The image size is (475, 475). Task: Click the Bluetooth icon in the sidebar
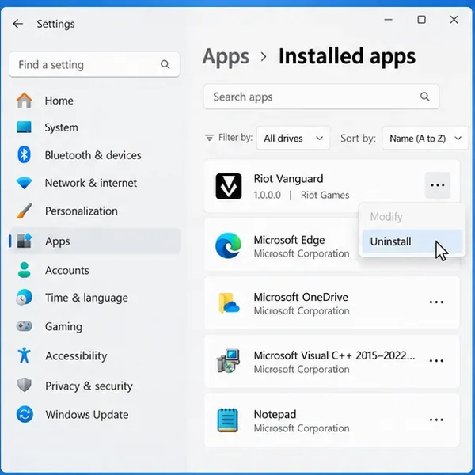pyautogui.click(x=24, y=154)
